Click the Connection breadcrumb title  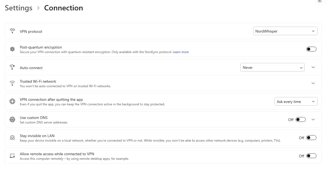pos(63,8)
